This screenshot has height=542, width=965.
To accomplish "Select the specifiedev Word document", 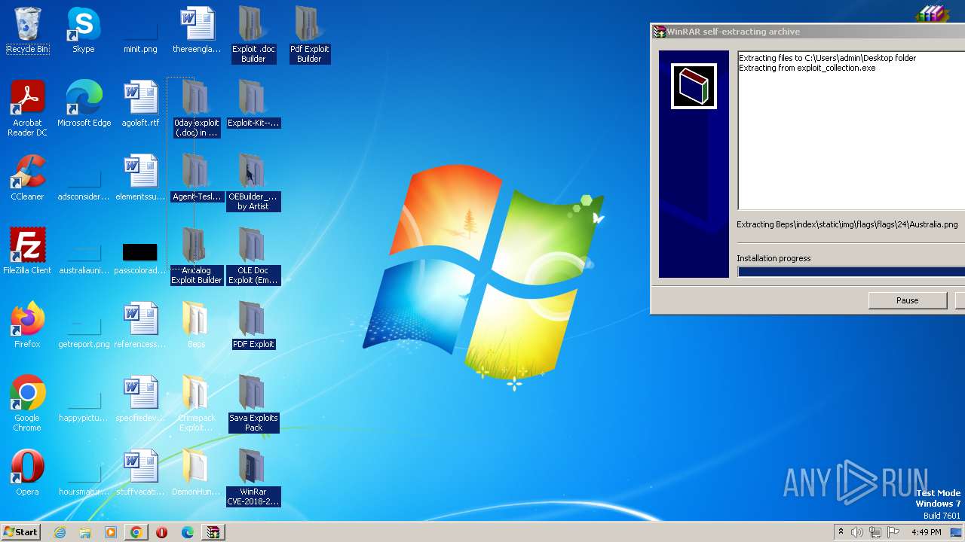I will pyautogui.click(x=140, y=399).
